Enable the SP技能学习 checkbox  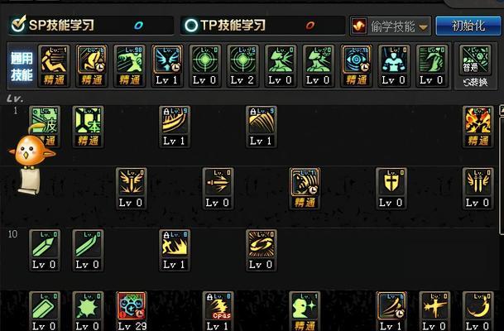pos(18,25)
